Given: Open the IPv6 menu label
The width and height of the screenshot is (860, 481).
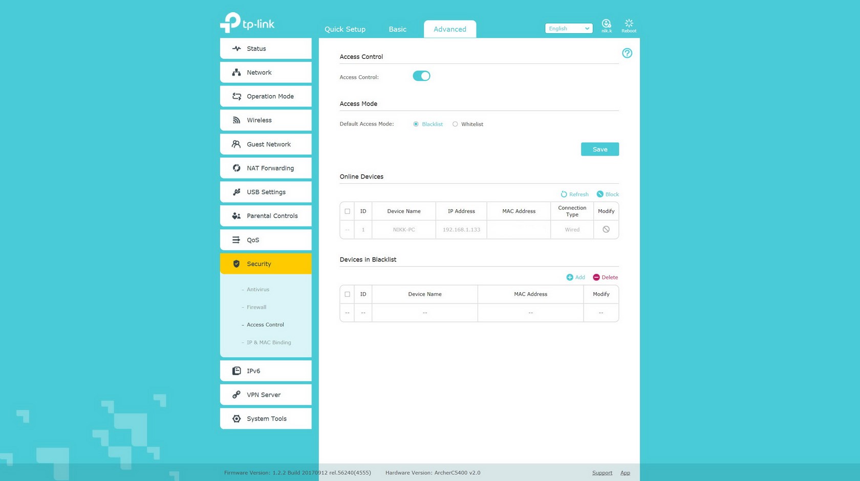Looking at the screenshot, I should click(253, 371).
